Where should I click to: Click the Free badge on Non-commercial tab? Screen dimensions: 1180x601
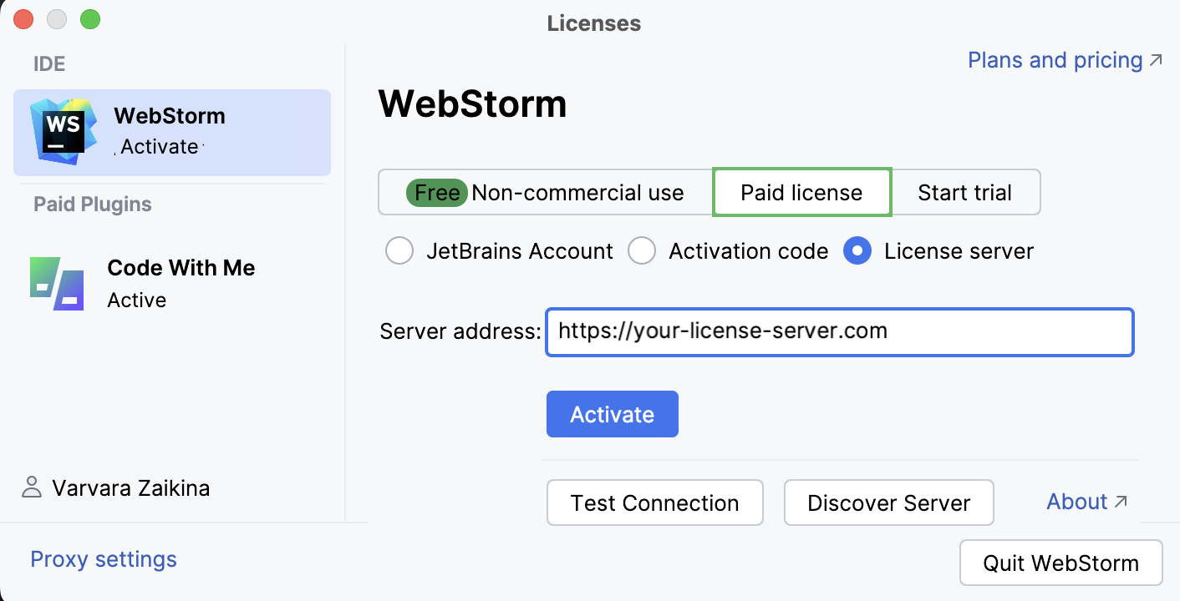pyautogui.click(x=435, y=192)
